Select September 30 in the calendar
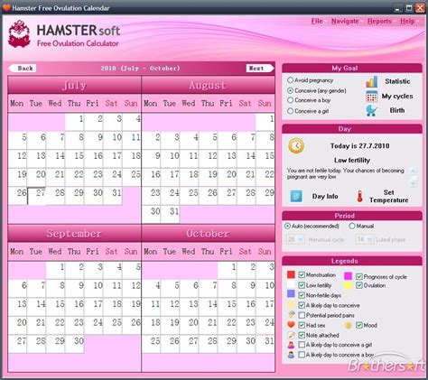Screen dimensions: 428x380 point(75,344)
